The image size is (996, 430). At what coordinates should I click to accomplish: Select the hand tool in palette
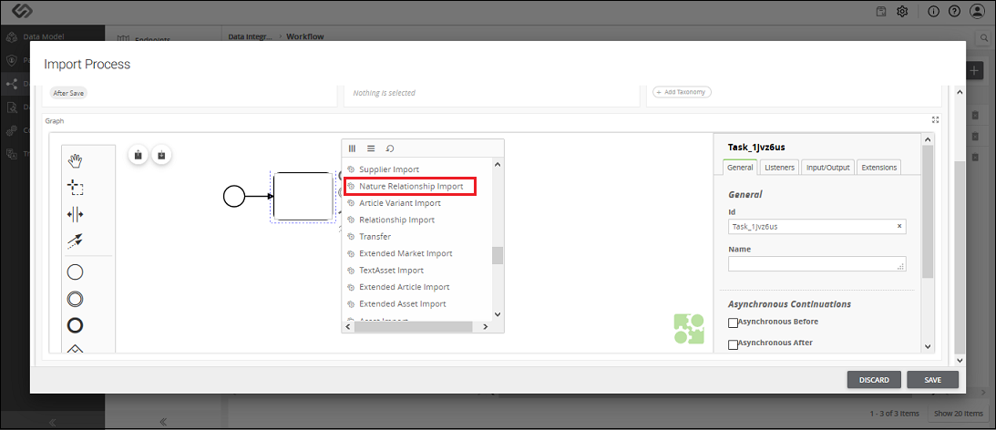[75, 160]
